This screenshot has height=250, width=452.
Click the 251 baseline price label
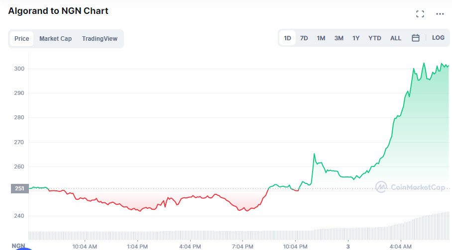[x=19, y=188]
